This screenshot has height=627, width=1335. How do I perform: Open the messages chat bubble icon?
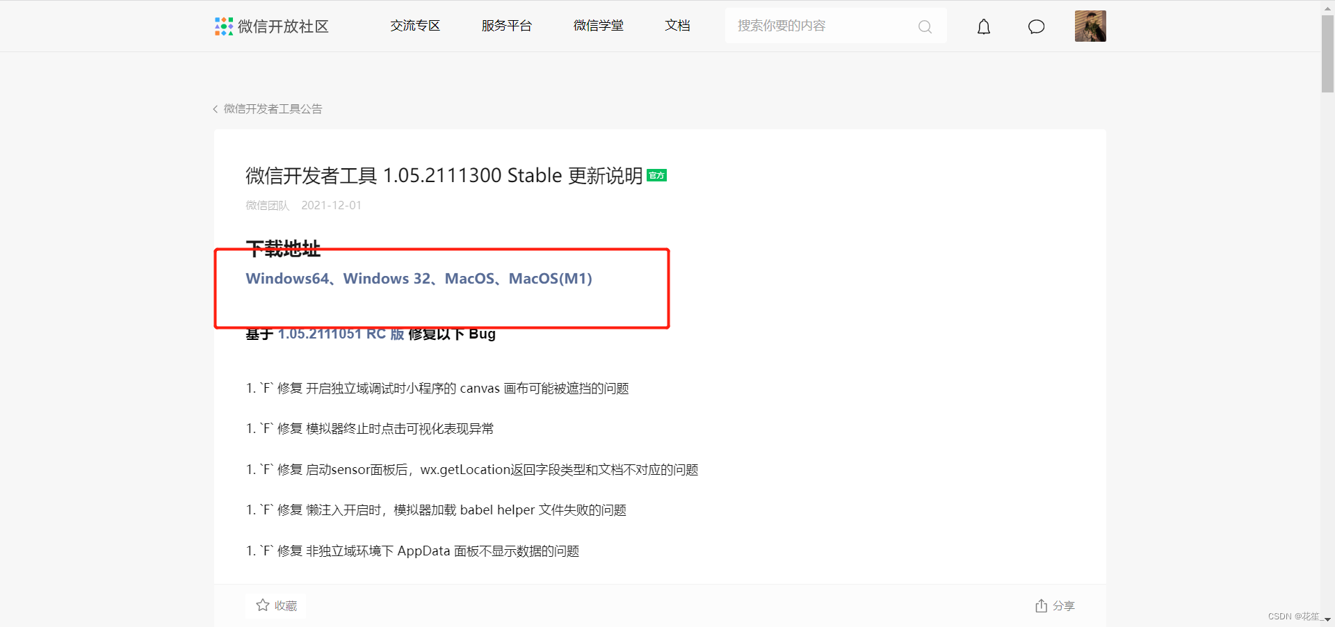[1036, 26]
